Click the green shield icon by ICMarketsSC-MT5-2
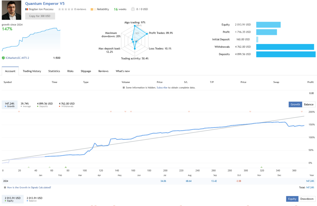This screenshot has height=206, width=317. tap(3, 58)
